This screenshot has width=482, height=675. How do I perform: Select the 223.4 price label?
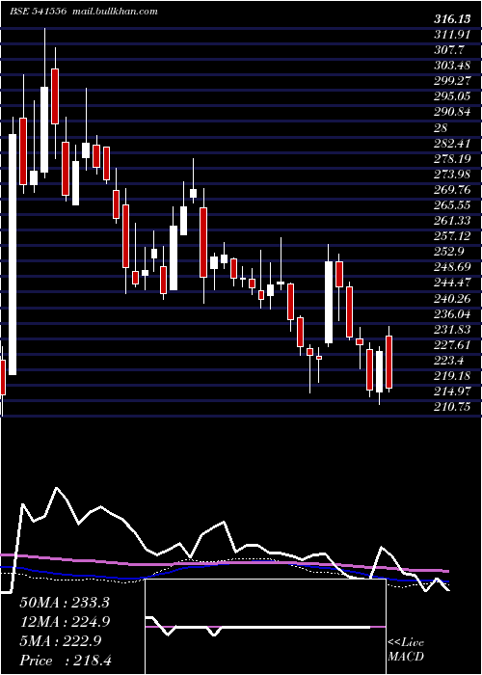pyautogui.click(x=449, y=361)
